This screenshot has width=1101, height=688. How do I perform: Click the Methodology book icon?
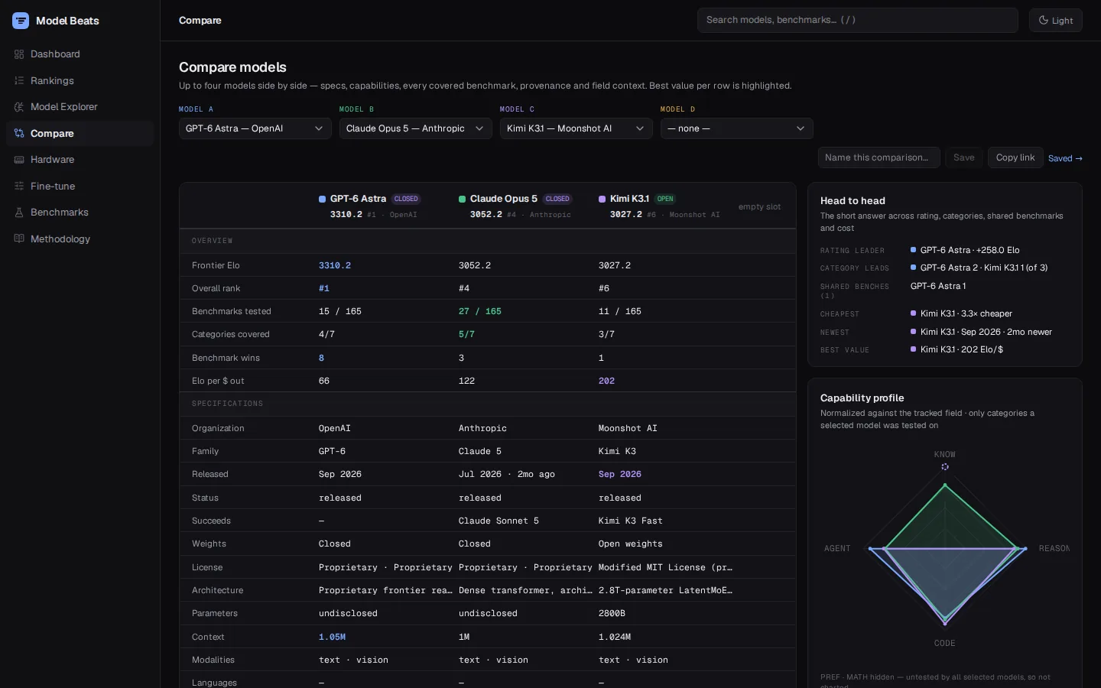pyautogui.click(x=19, y=239)
